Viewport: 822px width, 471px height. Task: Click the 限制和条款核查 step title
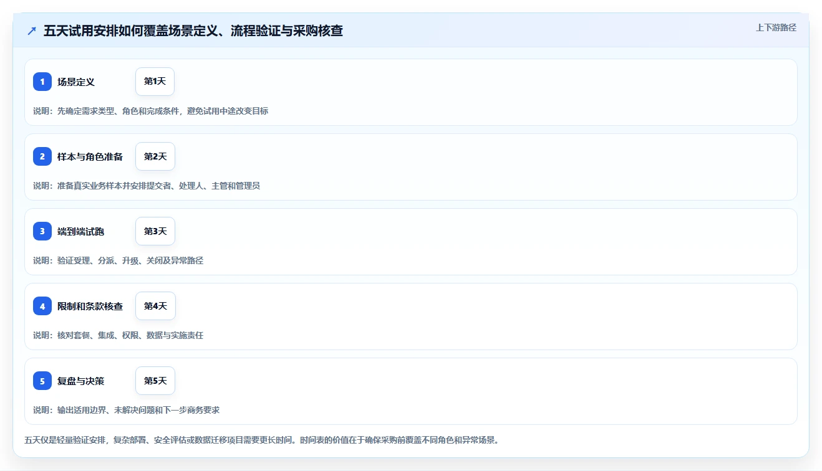tap(90, 306)
